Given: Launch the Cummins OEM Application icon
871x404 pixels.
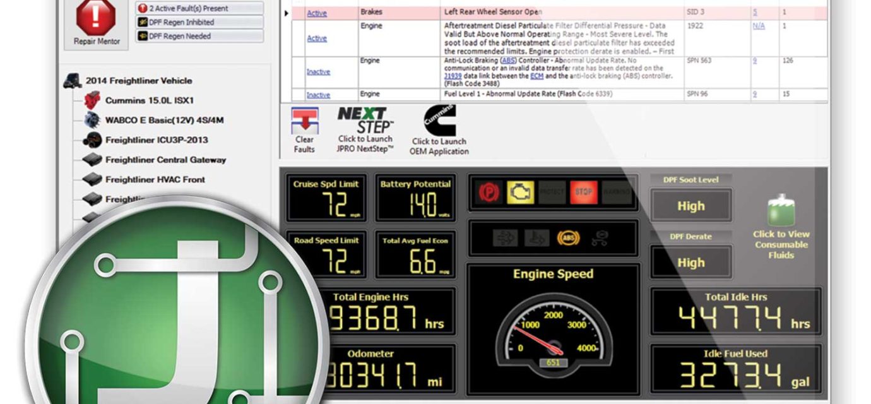Looking at the screenshot, I should [x=439, y=121].
